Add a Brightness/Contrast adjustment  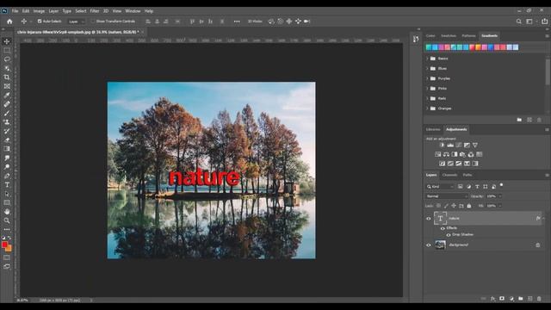(442, 146)
